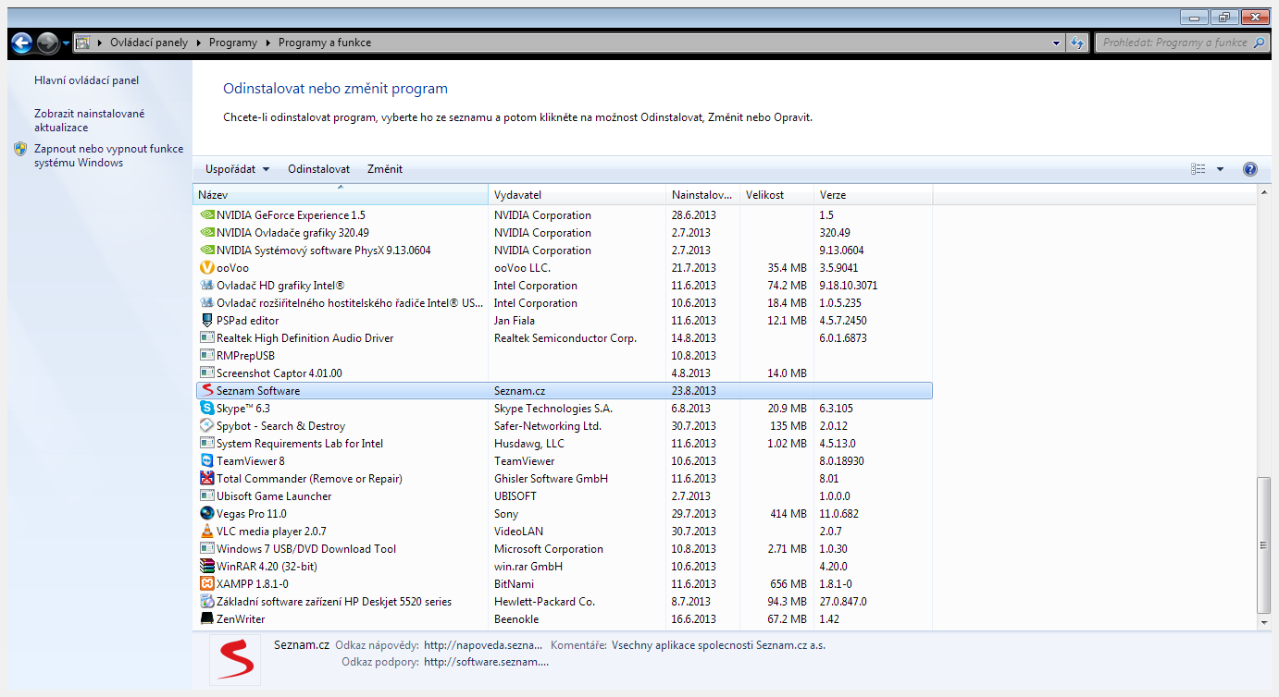Viewport: 1279px width, 697px height.
Task: Click the TeamViewer 8 icon
Action: pyautogui.click(x=207, y=461)
